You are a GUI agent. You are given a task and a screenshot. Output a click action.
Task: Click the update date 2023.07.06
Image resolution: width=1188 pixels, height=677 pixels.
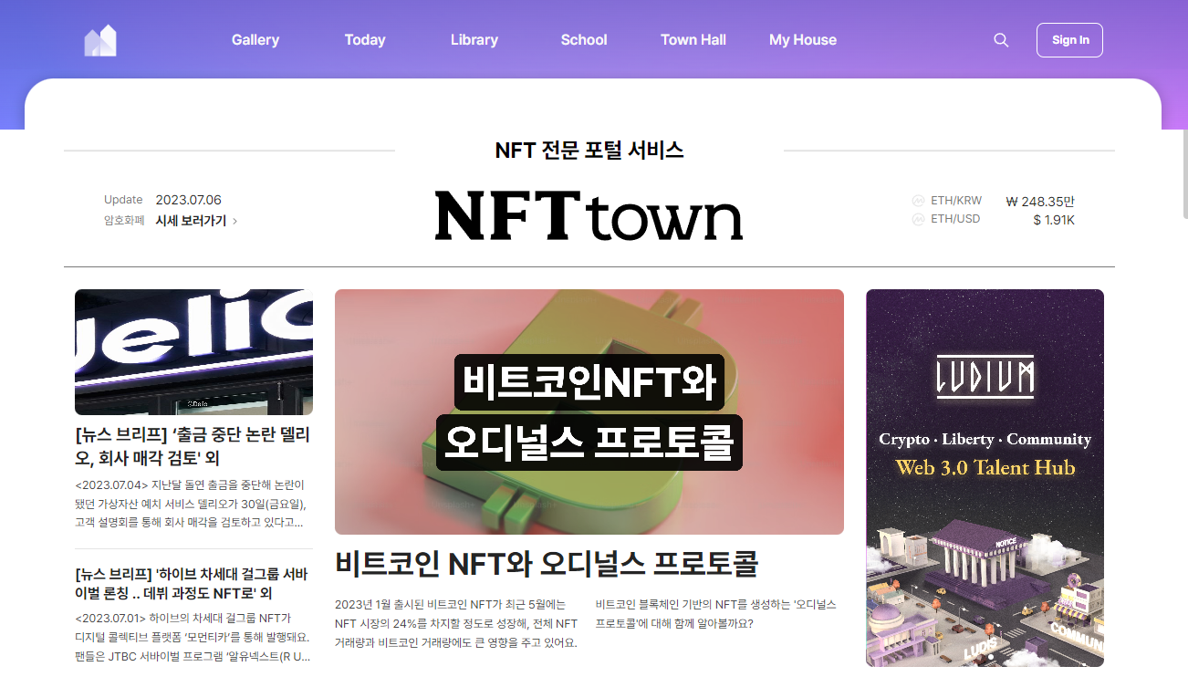click(188, 200)
